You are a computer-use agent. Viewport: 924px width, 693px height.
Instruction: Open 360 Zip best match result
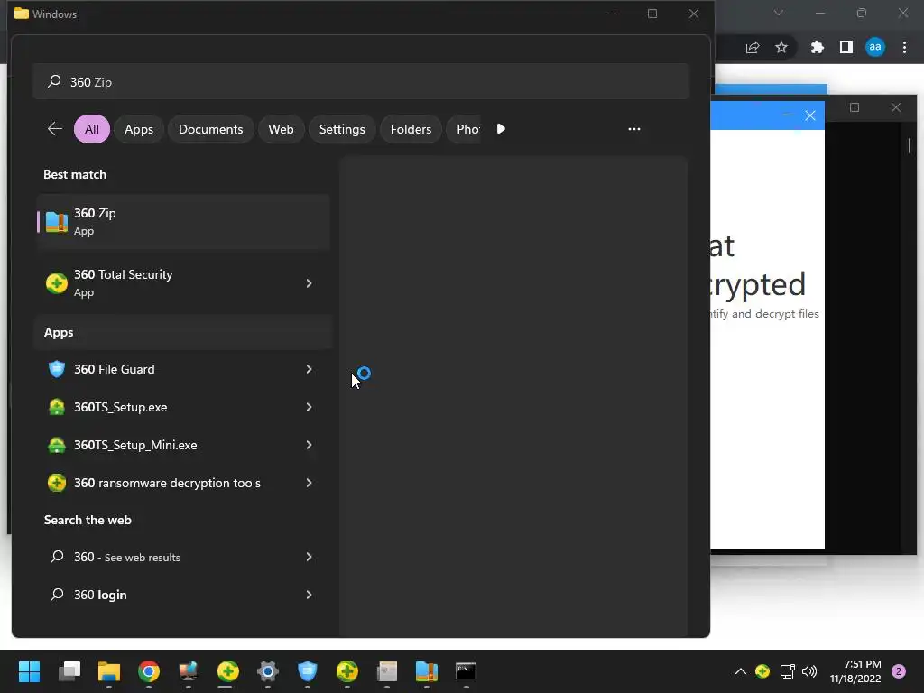click(x=182, y=222)
